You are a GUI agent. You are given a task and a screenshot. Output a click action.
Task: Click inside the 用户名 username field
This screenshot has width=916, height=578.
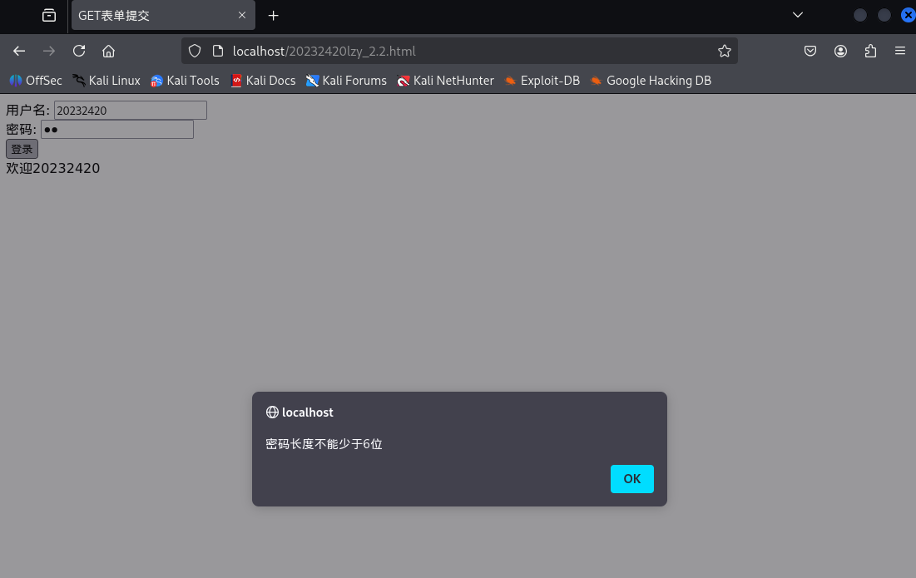(129, 110)
